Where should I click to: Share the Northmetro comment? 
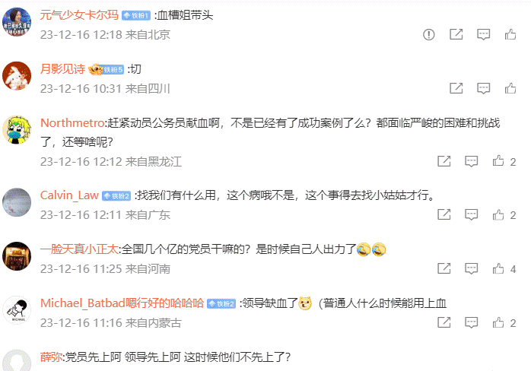click(x=444, y=161)
